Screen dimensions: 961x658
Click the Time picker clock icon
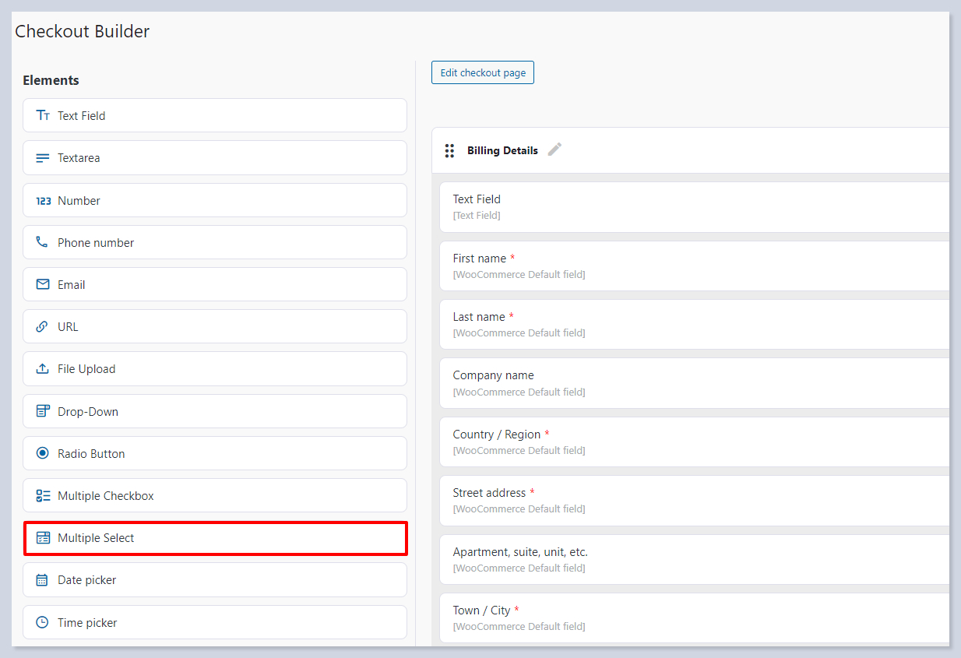coord(42,622)
